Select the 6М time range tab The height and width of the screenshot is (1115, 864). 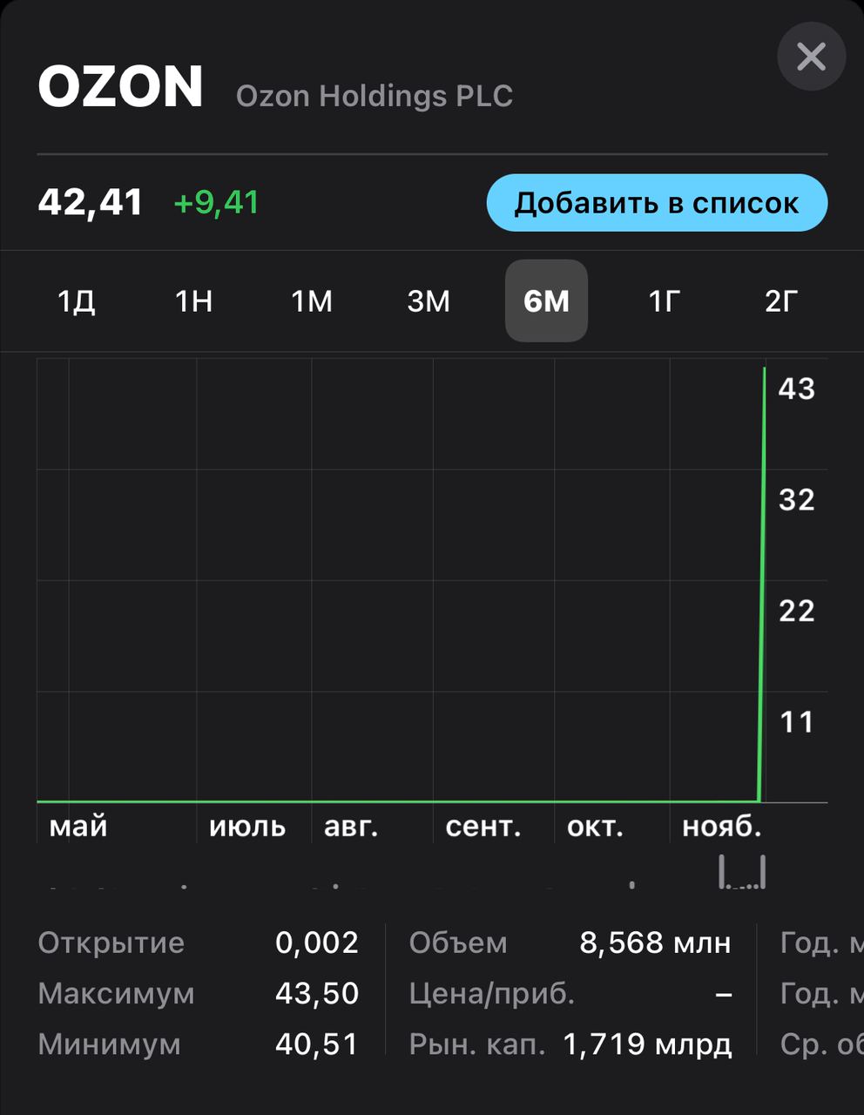pos(546,301)
